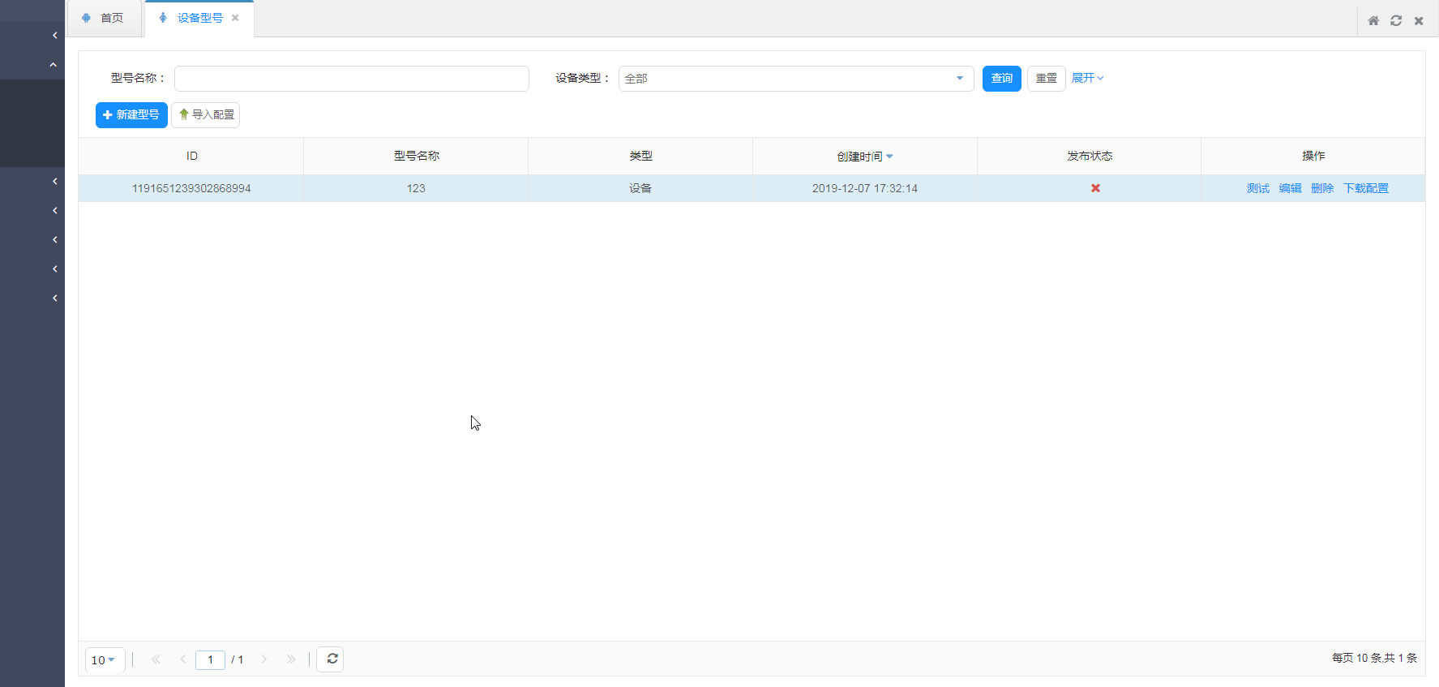Expand more filters with 展开
The image size is (1439, 687).
pyautogui.click(x=1087, y=79)
